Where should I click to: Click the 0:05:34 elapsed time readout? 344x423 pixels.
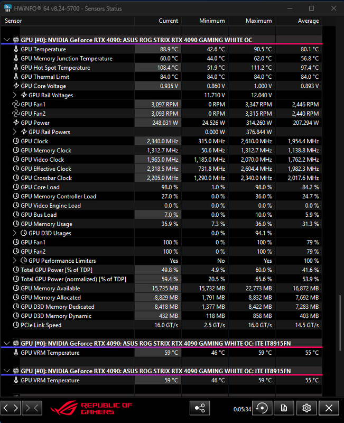coord(242,409)
